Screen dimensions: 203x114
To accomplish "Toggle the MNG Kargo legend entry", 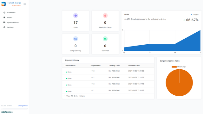I will point(179,67).
